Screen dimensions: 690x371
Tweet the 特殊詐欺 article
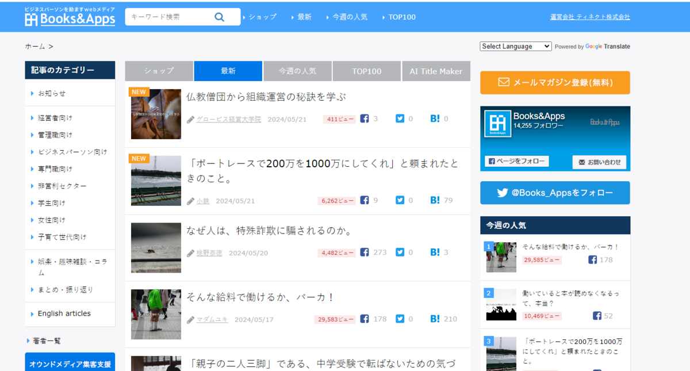point(400,252)
